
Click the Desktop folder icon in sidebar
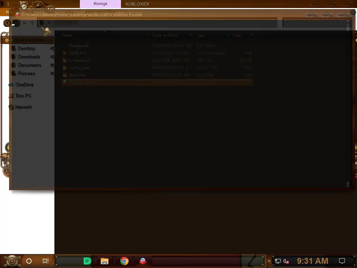click(14, 49)
